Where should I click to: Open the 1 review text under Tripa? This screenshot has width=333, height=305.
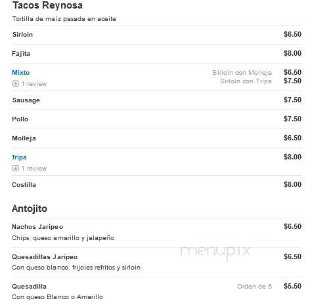(x=34, y=169)
